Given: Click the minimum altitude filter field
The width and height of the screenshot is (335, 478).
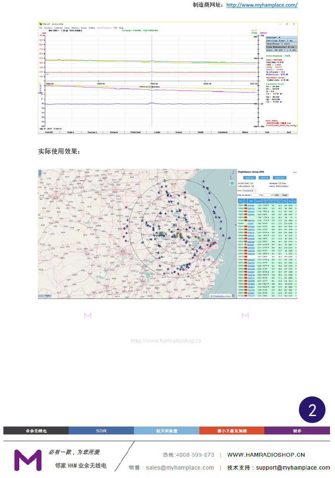Looking at the screenshot, I should [x=255, y=195].
